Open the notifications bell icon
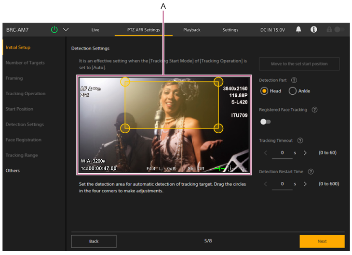 (x=298, y=29)
